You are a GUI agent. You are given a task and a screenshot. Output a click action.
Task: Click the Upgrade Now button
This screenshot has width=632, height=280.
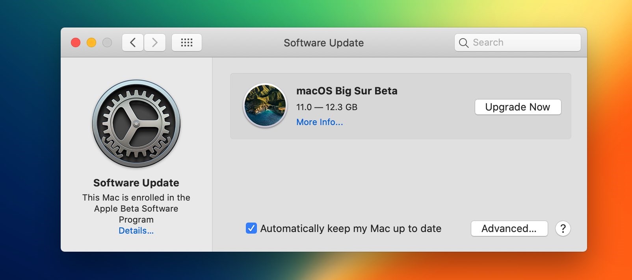coord(518,107)
